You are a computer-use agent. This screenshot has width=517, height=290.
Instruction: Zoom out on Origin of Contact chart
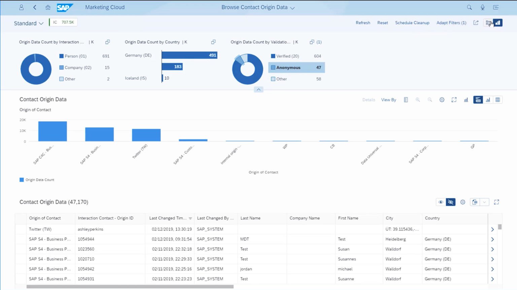pyautogui.click(x=430, y=100)
